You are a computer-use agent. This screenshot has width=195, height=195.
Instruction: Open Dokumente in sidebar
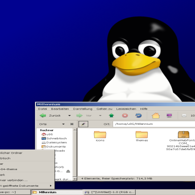click(x=54, y=147)
